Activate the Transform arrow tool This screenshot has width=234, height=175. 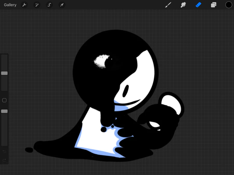pos(62,5)
